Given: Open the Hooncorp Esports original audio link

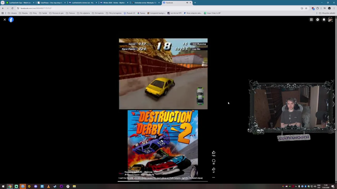Looking at the screenshot, I should [140, 175].
